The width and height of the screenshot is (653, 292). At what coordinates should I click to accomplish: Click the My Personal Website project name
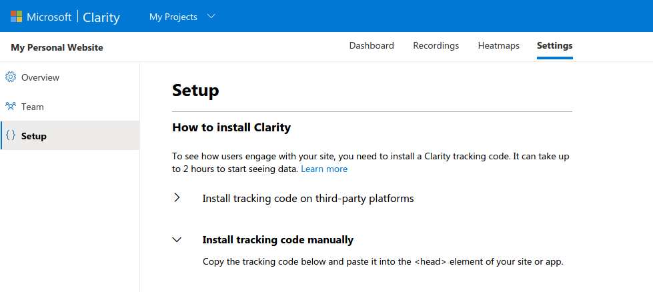coord(57,47)
